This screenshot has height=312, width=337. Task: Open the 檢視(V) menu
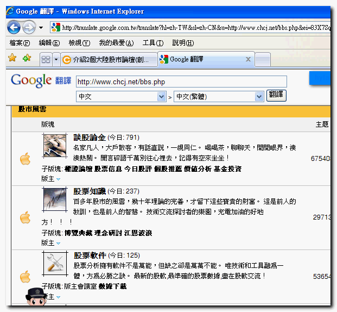click(x=79, y=43)
